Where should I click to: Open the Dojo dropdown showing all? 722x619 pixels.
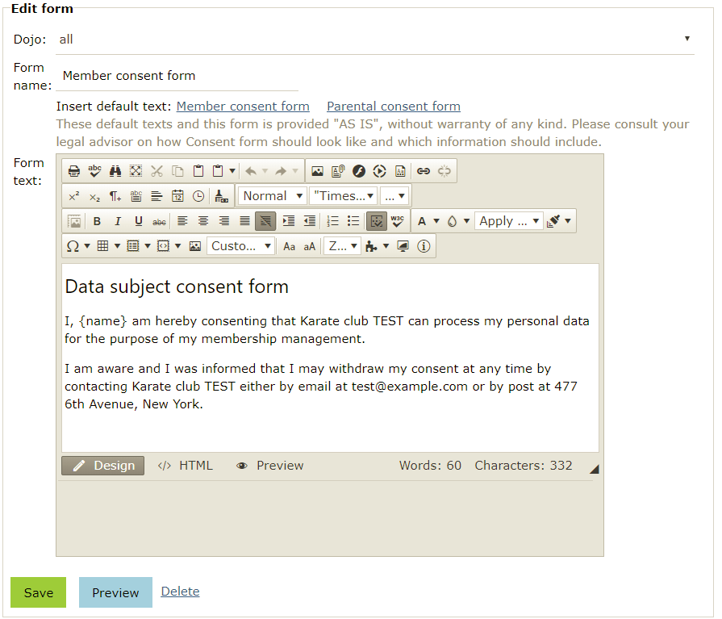[375, 40]
